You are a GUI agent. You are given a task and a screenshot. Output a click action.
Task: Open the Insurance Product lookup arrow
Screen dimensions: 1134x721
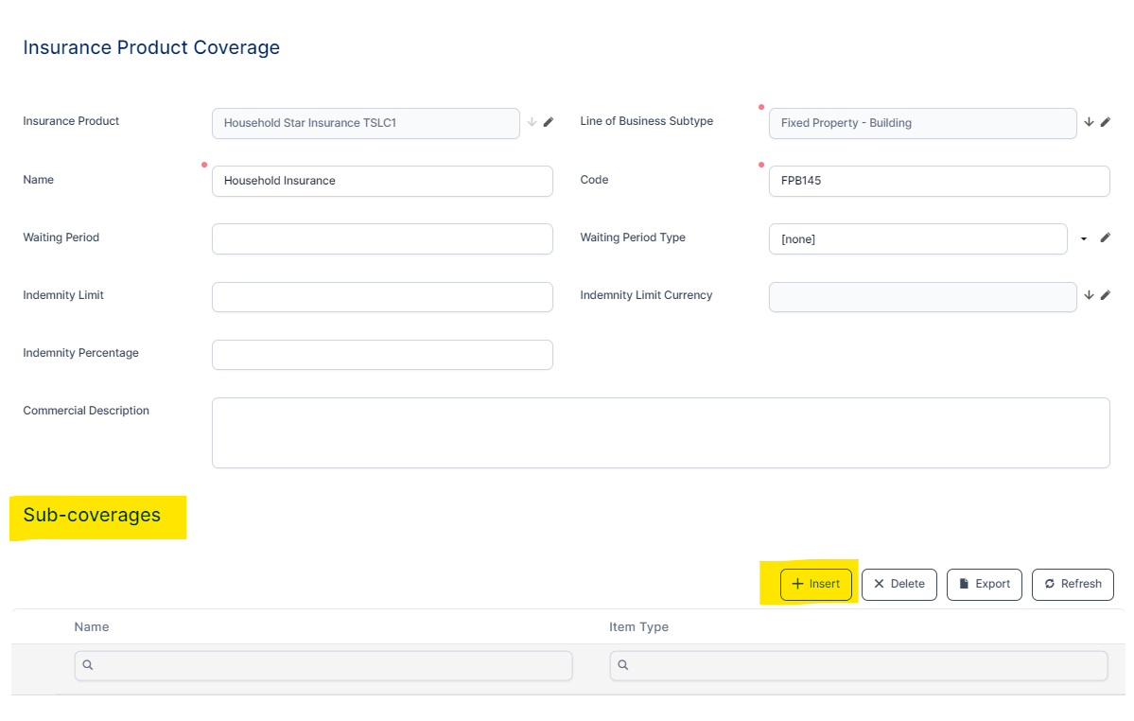(x=532, y=122)
